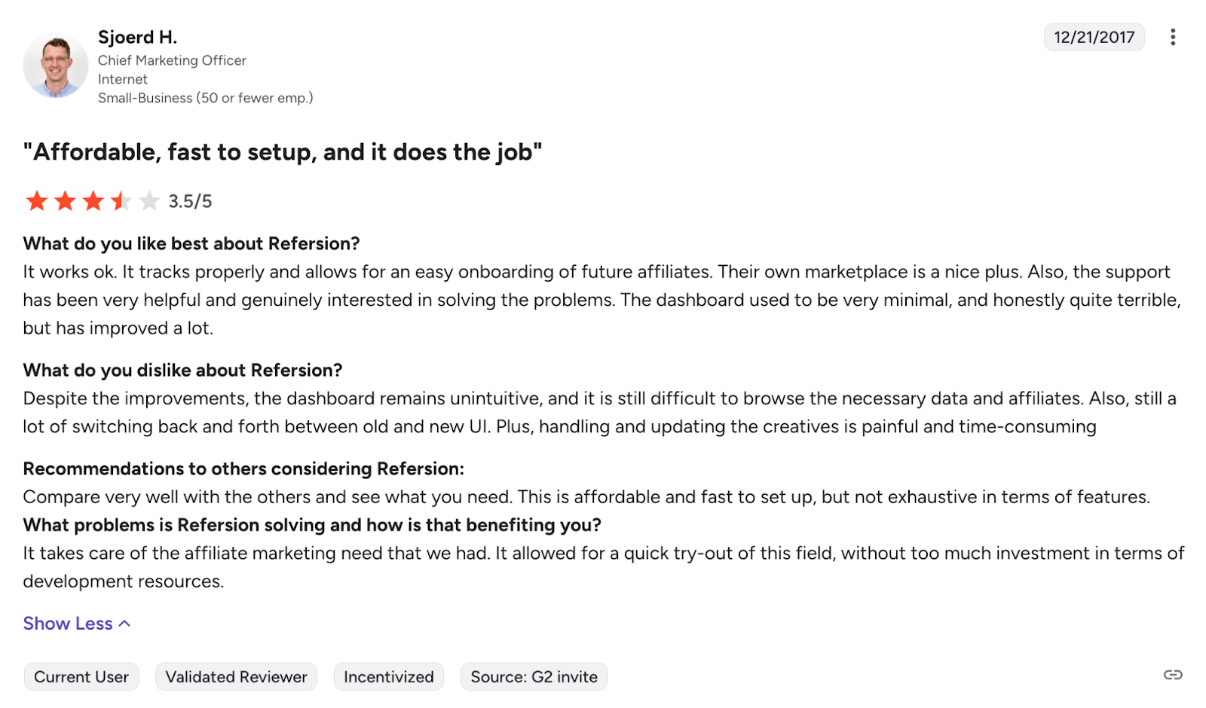Select the first red star

(x=38, y=201)
